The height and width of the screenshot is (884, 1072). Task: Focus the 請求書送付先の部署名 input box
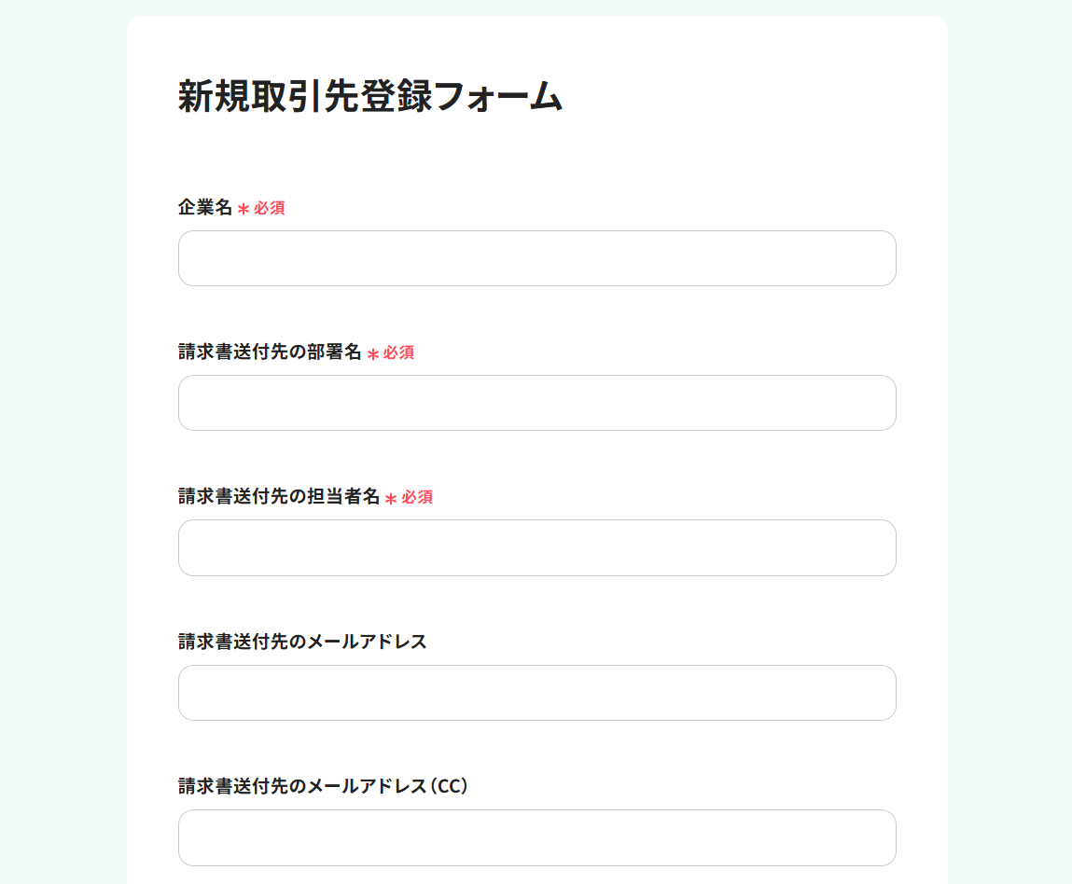pos(536,403)
